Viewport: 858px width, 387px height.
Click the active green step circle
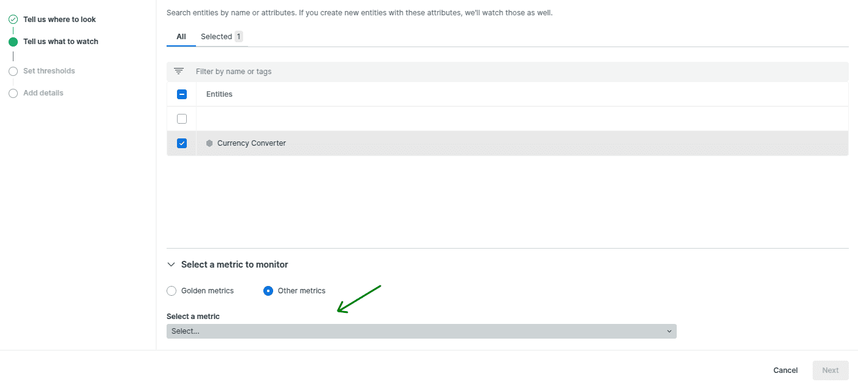(x=13, y=42)
